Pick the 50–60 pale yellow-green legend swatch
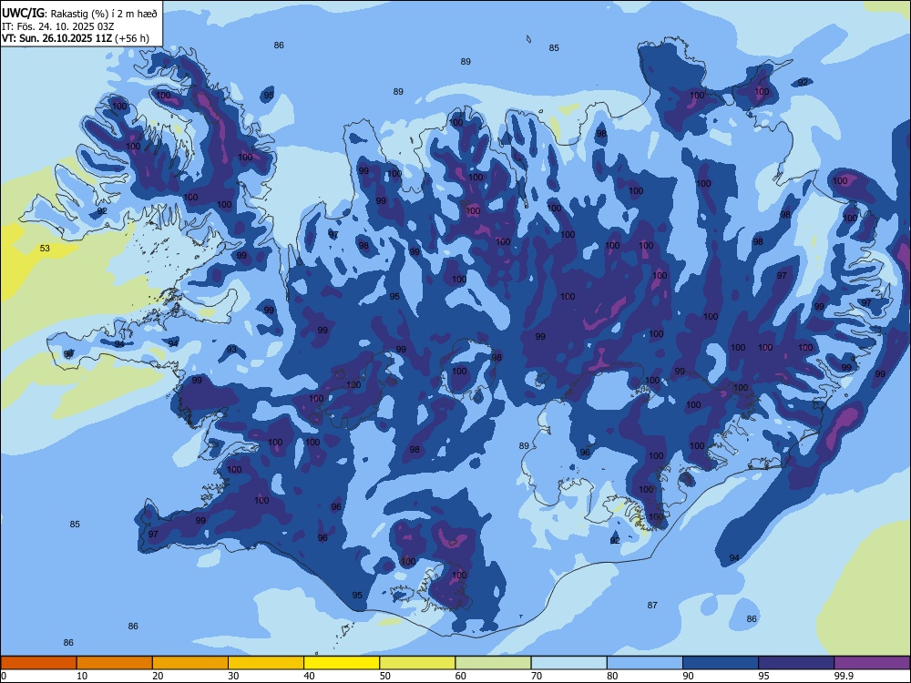Screen dimensions: 911x683 417,663
